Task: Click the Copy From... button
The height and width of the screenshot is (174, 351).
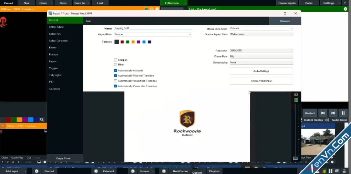Action: 65,158
